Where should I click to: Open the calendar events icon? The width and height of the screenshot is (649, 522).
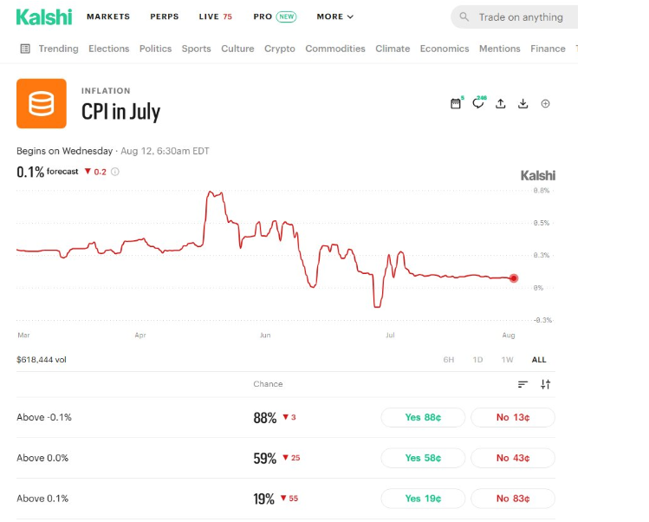[456, 103]
